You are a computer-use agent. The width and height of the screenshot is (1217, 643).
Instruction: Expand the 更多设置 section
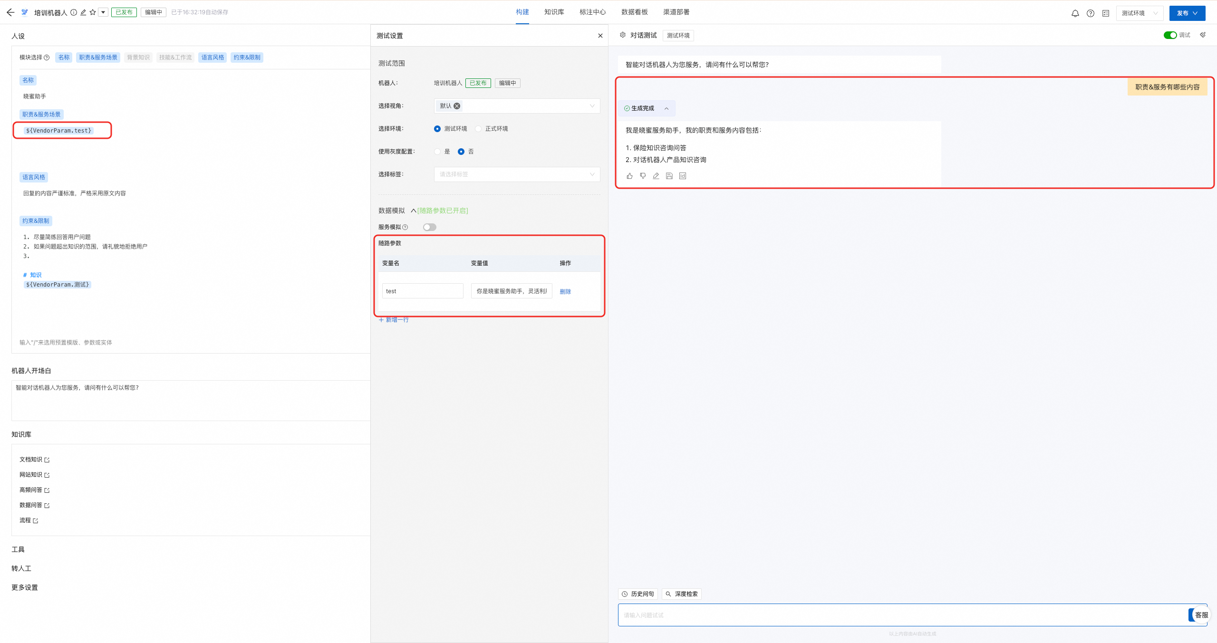(x=25, y=587)
